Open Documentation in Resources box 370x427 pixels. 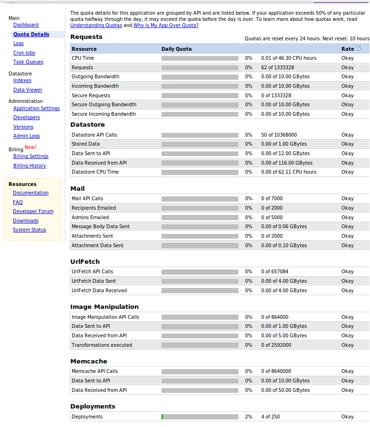pyautogui.click(x=30, y=193)
